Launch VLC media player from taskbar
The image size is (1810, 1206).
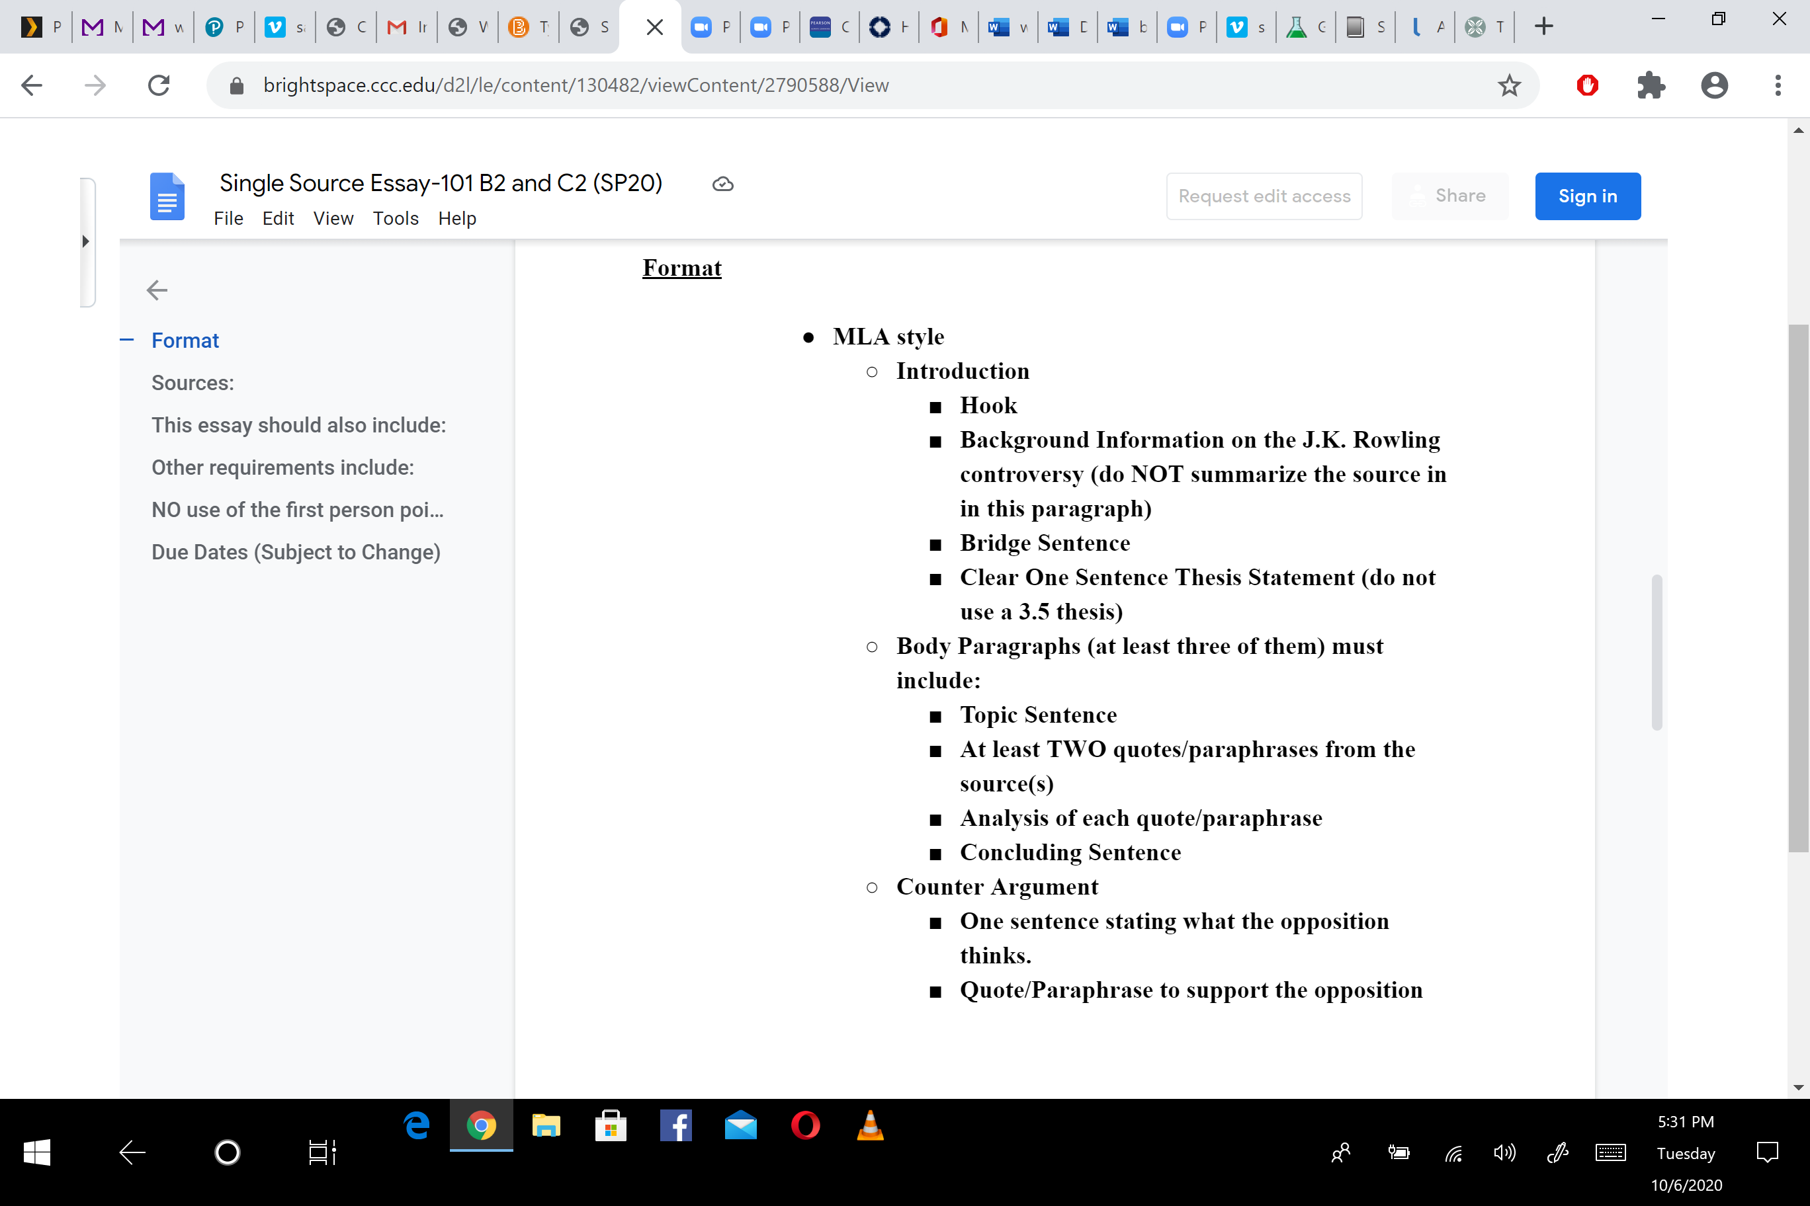(869, 1126)
